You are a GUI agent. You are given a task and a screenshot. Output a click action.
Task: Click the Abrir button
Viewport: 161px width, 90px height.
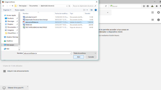pos(78,57)
